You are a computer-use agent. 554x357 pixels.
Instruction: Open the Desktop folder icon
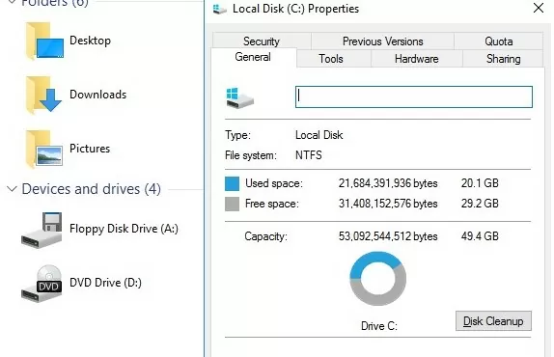point(44,41)
